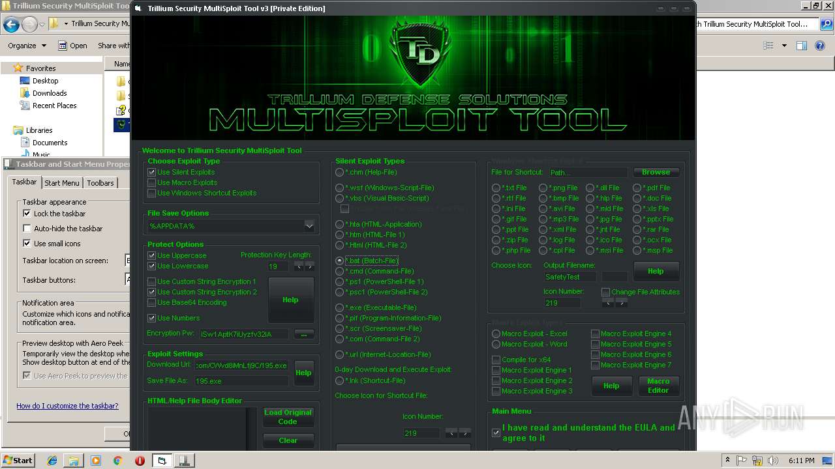Screen dimensions: 835x469
Task: Toggle Use Custom String Encryption 1
Action: pyautogui.click(x=151, y=281)
